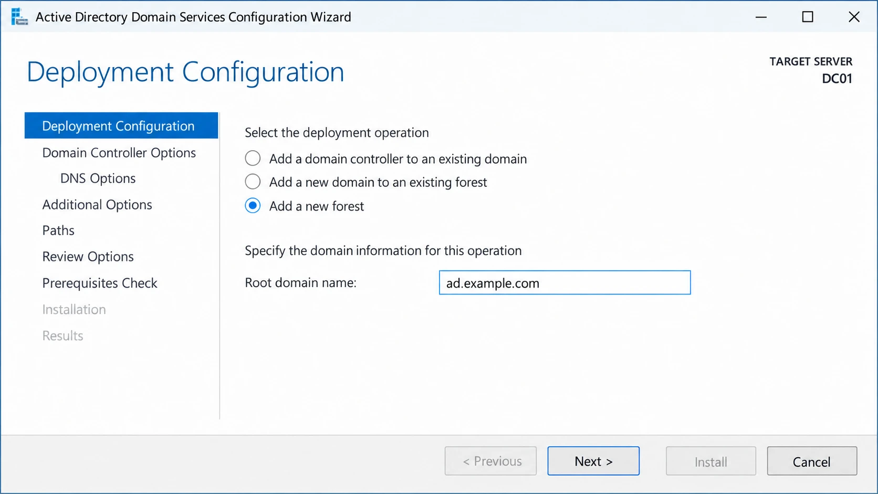Open the Paths step
Image resolution: width=878 pixels, height=494 pixels.
pos(58,230)
